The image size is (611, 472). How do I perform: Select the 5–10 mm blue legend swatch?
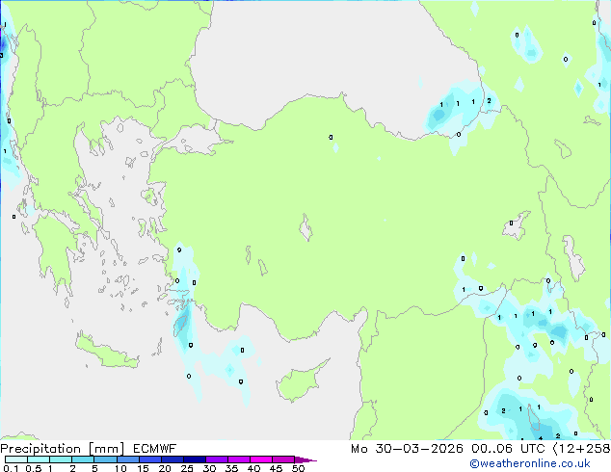(105, 459)
